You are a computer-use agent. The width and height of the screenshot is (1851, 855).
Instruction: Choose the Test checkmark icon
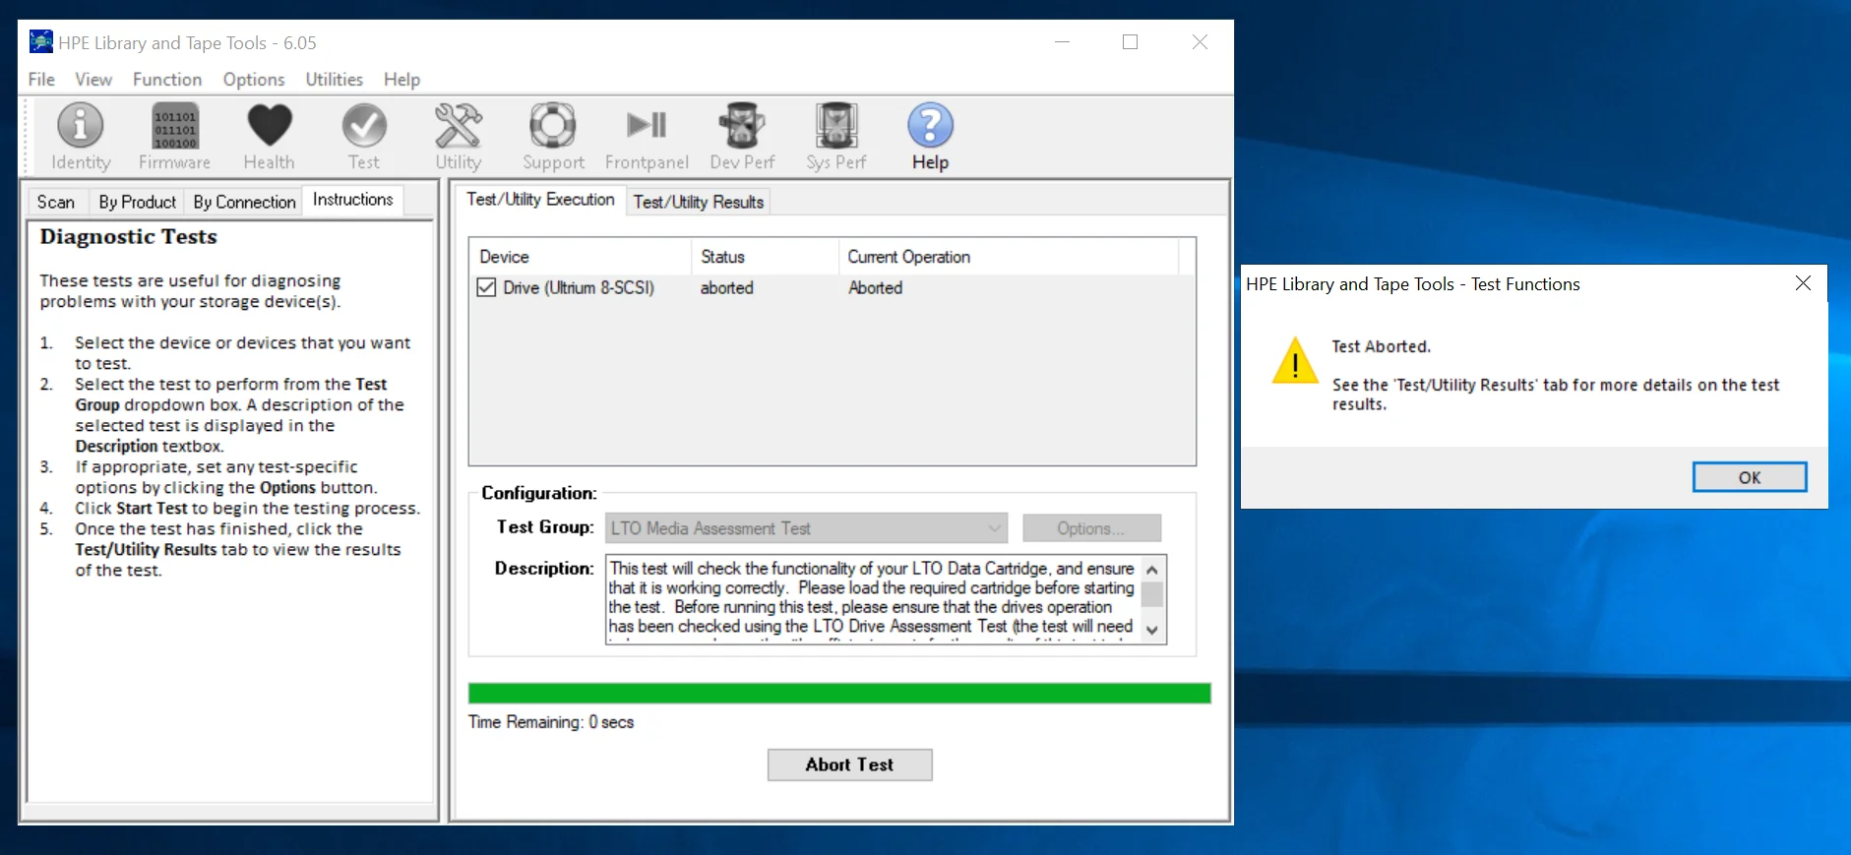[x=364, y=137]
